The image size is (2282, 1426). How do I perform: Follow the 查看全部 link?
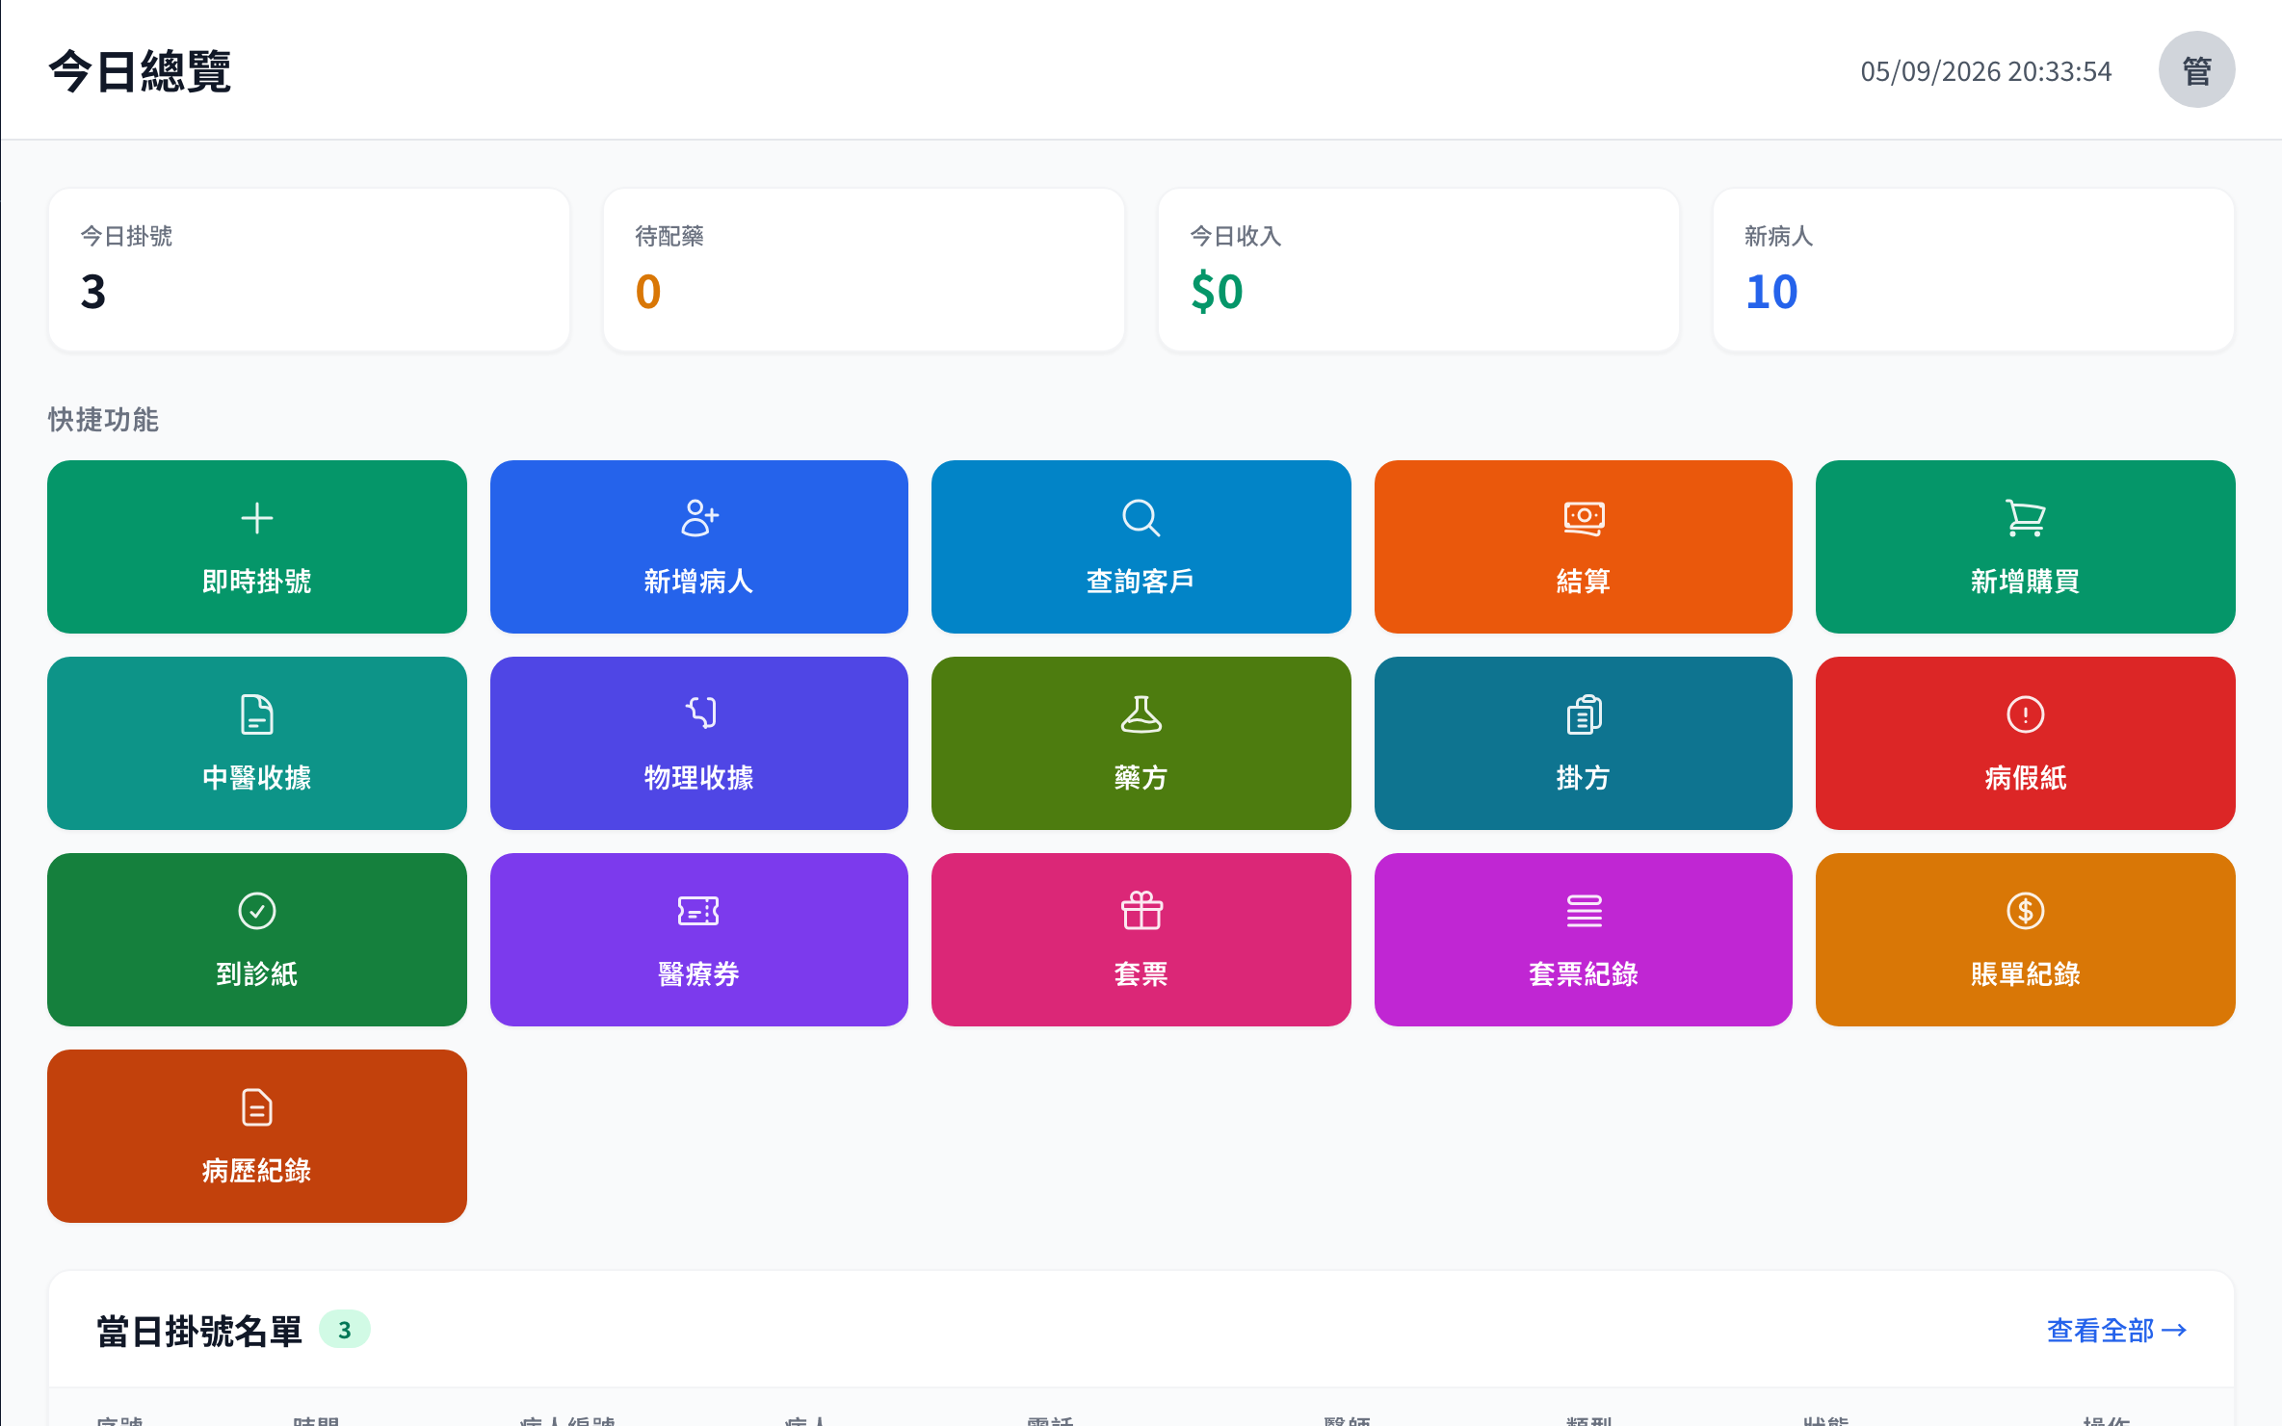point(2116,1330)
